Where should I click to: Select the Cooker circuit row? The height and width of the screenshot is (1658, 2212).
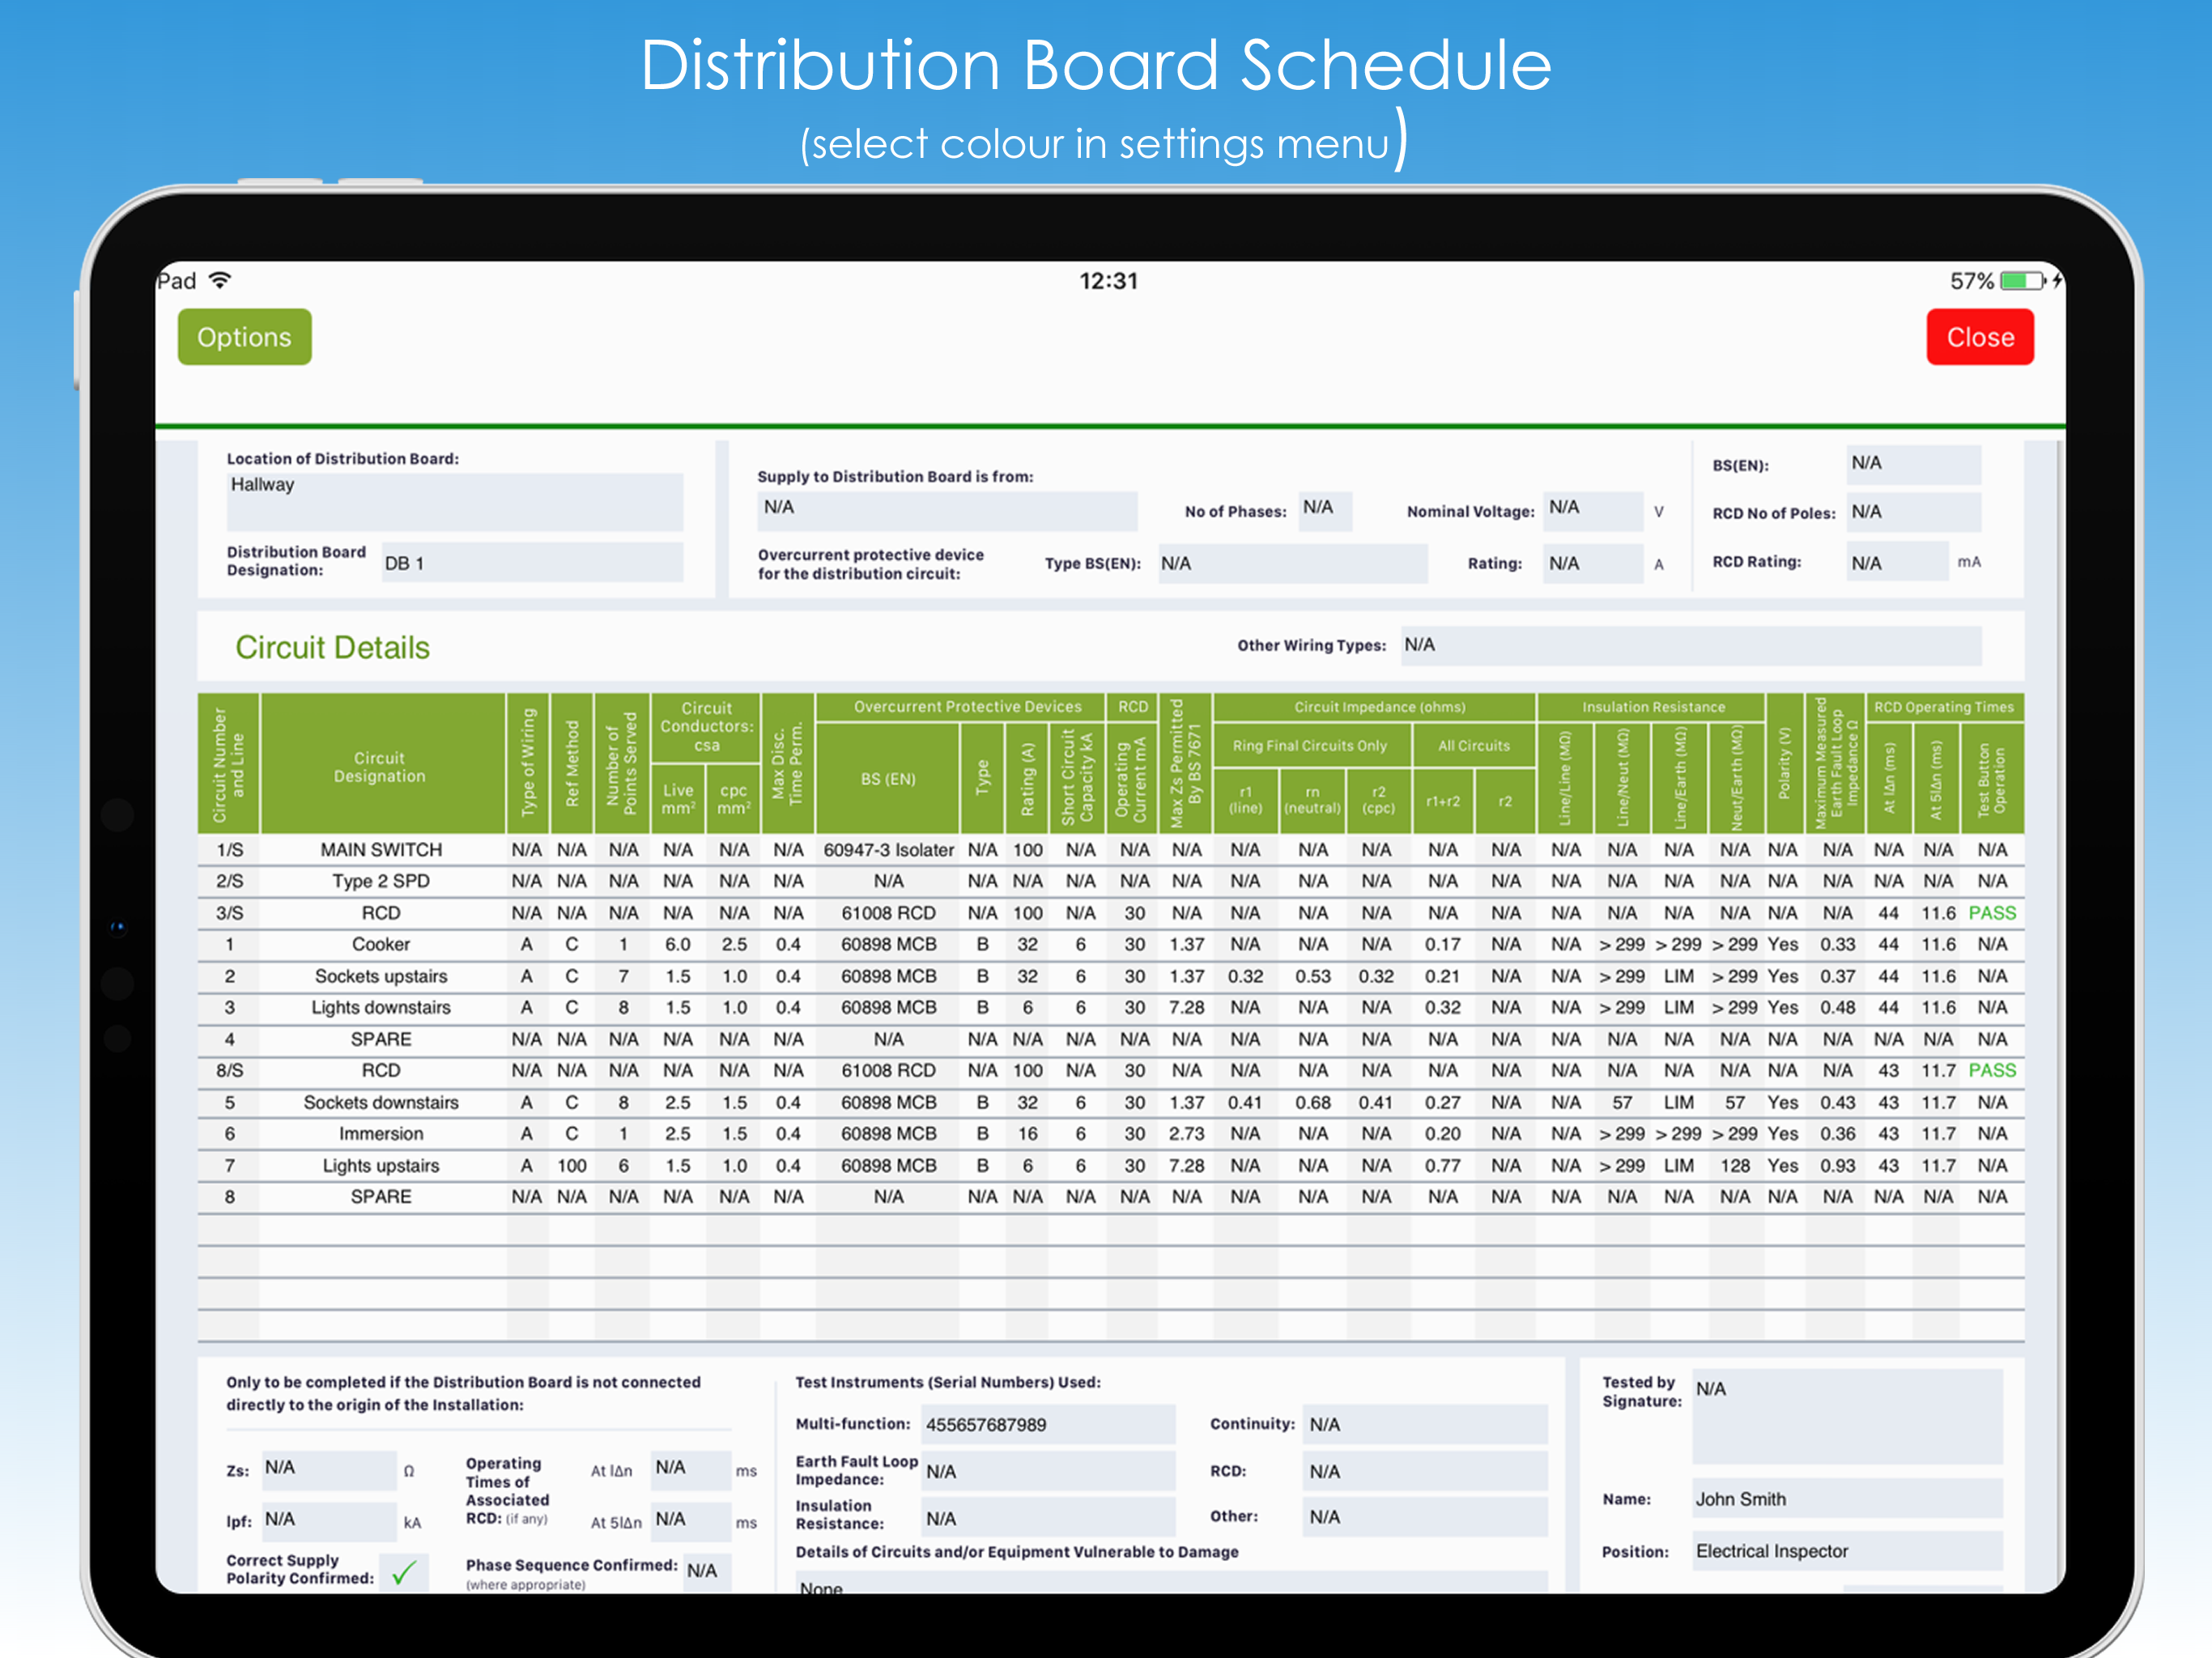[380, 944]
